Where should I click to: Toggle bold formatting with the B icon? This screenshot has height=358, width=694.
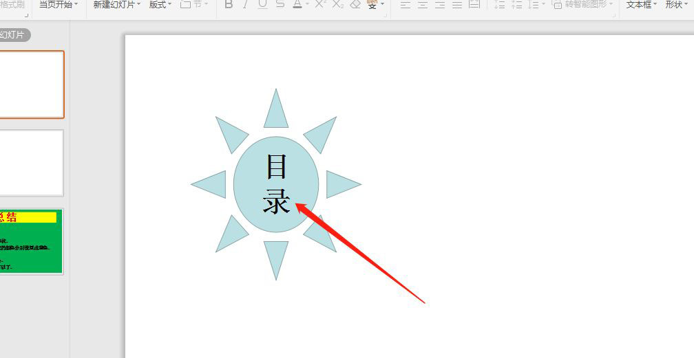click(229, 4)
